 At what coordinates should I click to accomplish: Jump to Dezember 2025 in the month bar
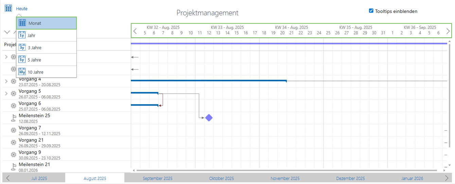[350, 178]
